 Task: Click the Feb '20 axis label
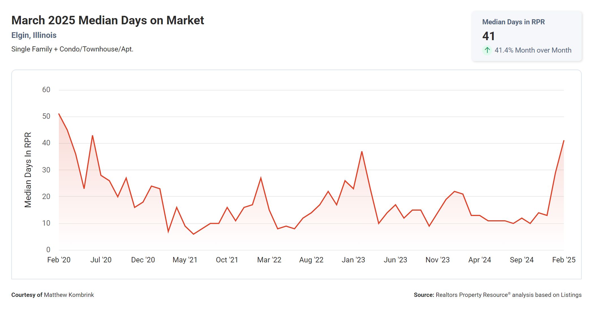[x=59, y=260]
